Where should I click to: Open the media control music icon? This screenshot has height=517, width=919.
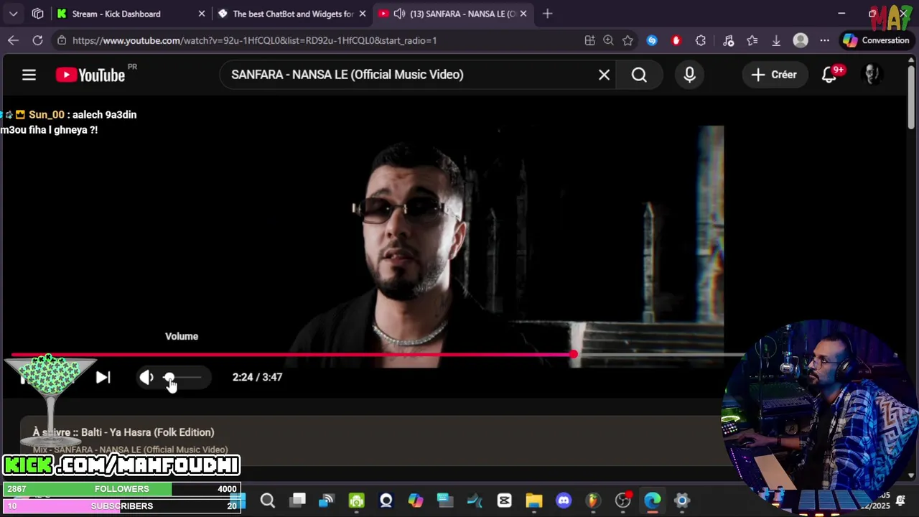tap(728, 40)
